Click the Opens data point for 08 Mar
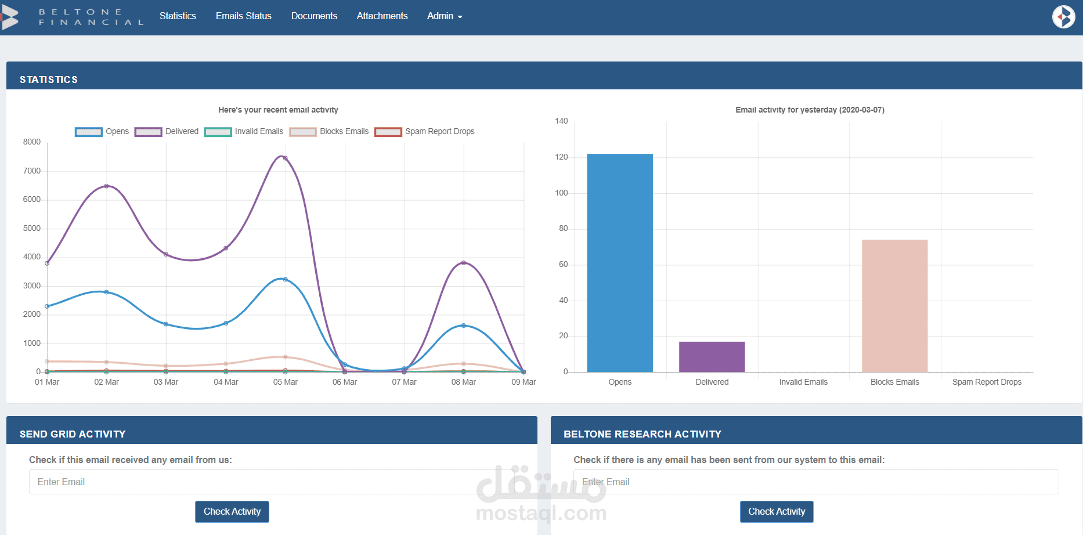This screenshot has width=1083, height=535. coord(463,326)
